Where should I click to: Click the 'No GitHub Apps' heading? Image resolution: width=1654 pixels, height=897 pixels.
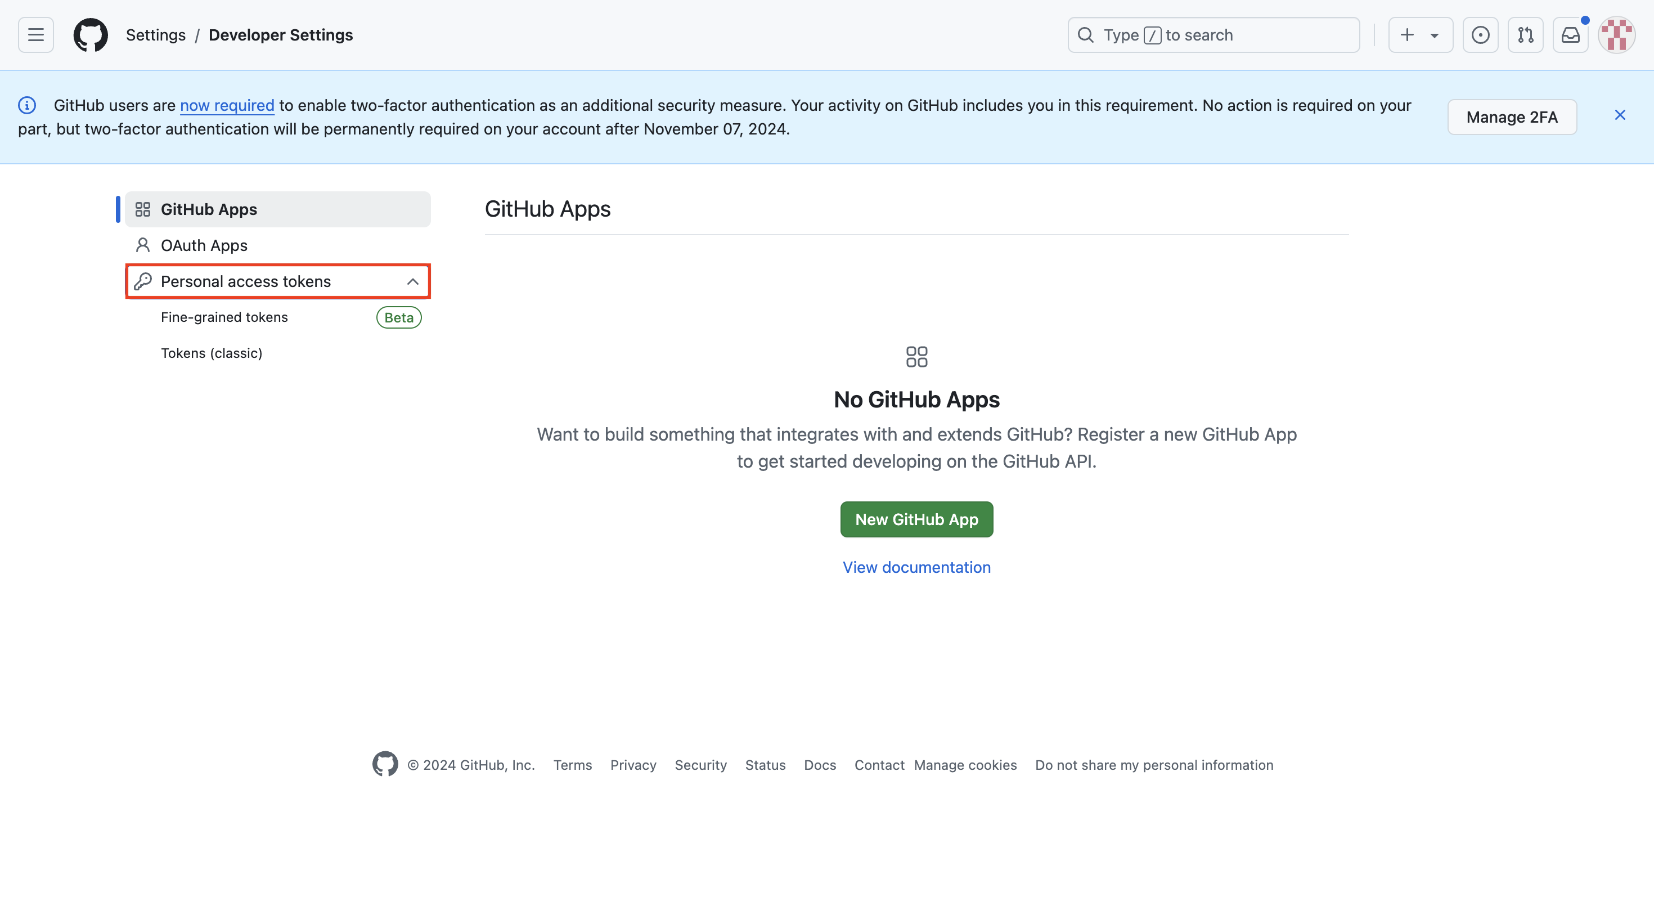916,400
